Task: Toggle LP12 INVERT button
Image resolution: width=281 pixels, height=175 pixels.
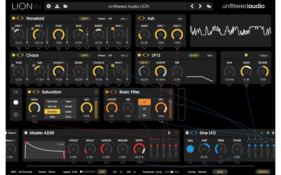Action: click(194, 55)
